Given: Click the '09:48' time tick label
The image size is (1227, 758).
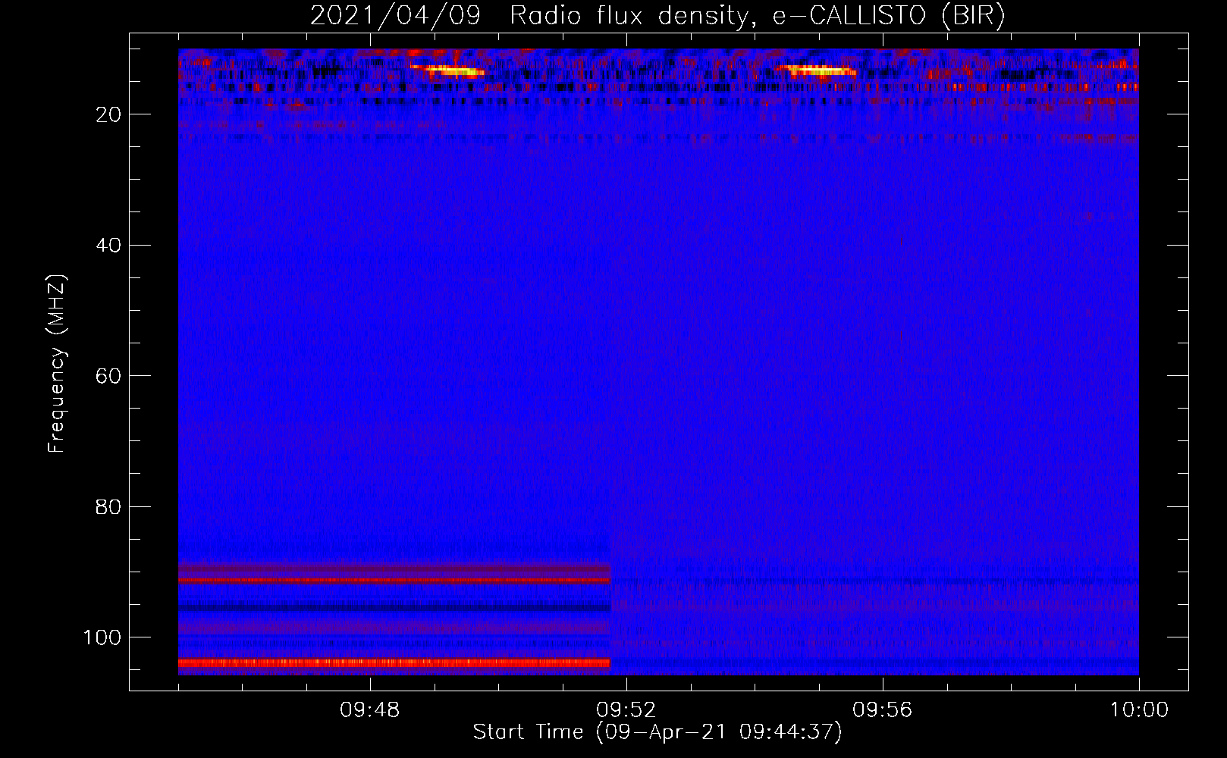Looking at the screenshot, I should [369, 710].
